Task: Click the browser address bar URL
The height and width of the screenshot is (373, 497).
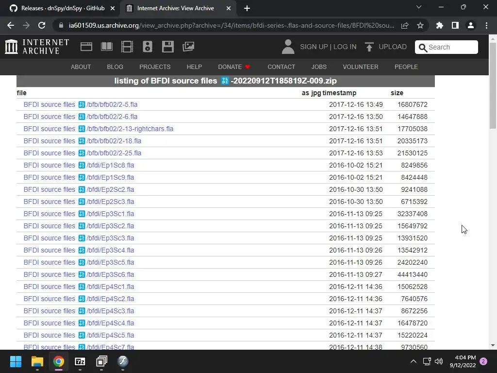Action: [232, 25]
